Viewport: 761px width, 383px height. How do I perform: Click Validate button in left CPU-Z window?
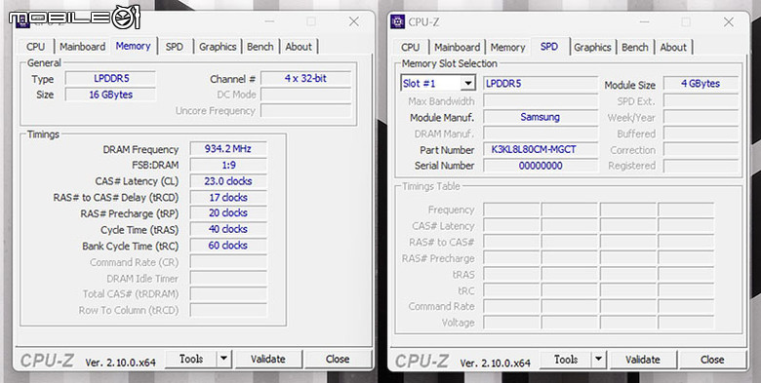[x=268, y=359]
